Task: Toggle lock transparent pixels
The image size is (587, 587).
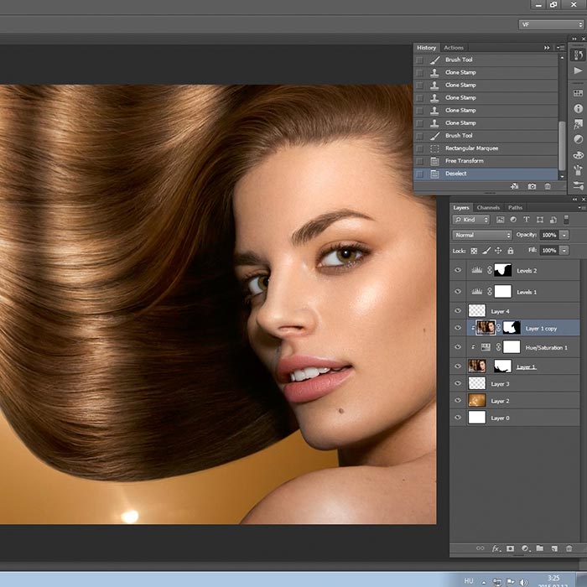Action: tap(474, 251)
